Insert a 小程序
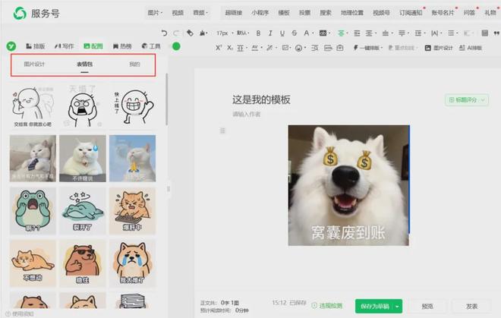Viewport: 501px width, 318px height. [260, 13]
